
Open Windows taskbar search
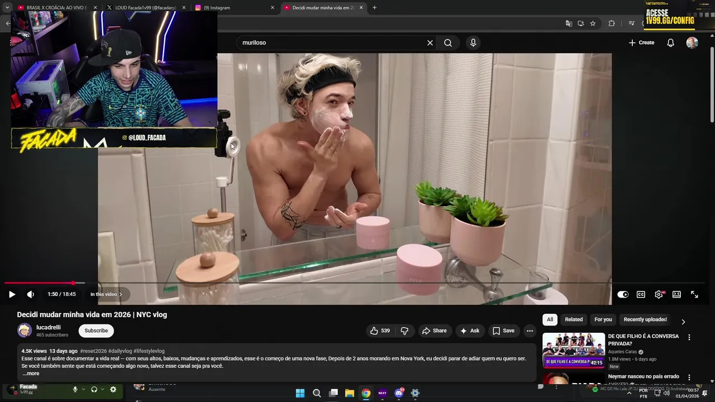pos(317,393)
